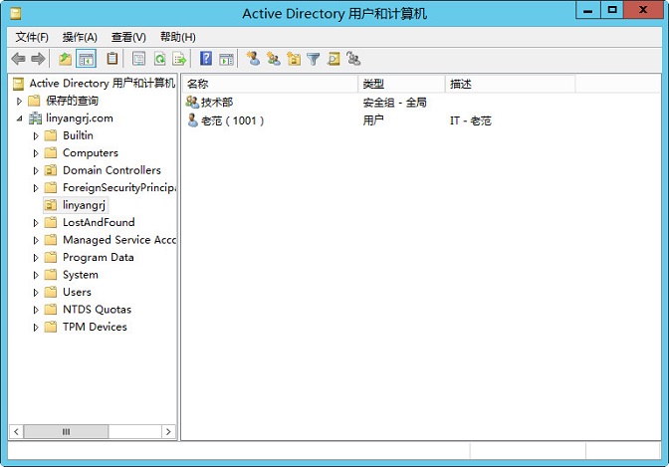Expand the System node
This screenshot has height=467, width=669.
click(36, 276)
